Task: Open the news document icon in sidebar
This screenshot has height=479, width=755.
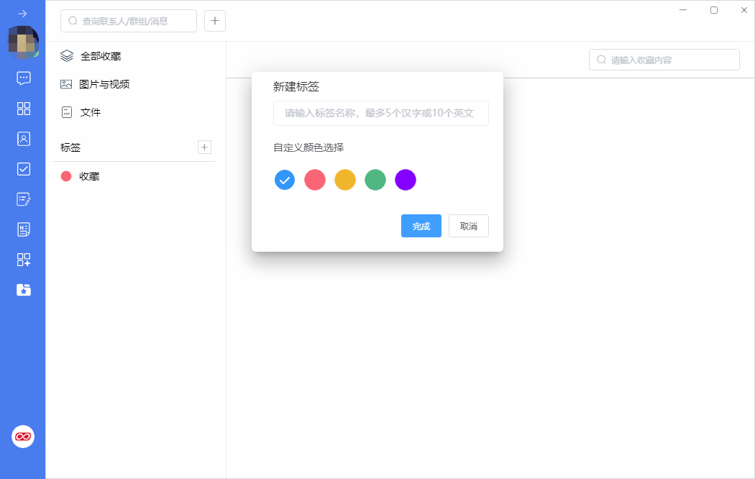Action: pos(23,229)
